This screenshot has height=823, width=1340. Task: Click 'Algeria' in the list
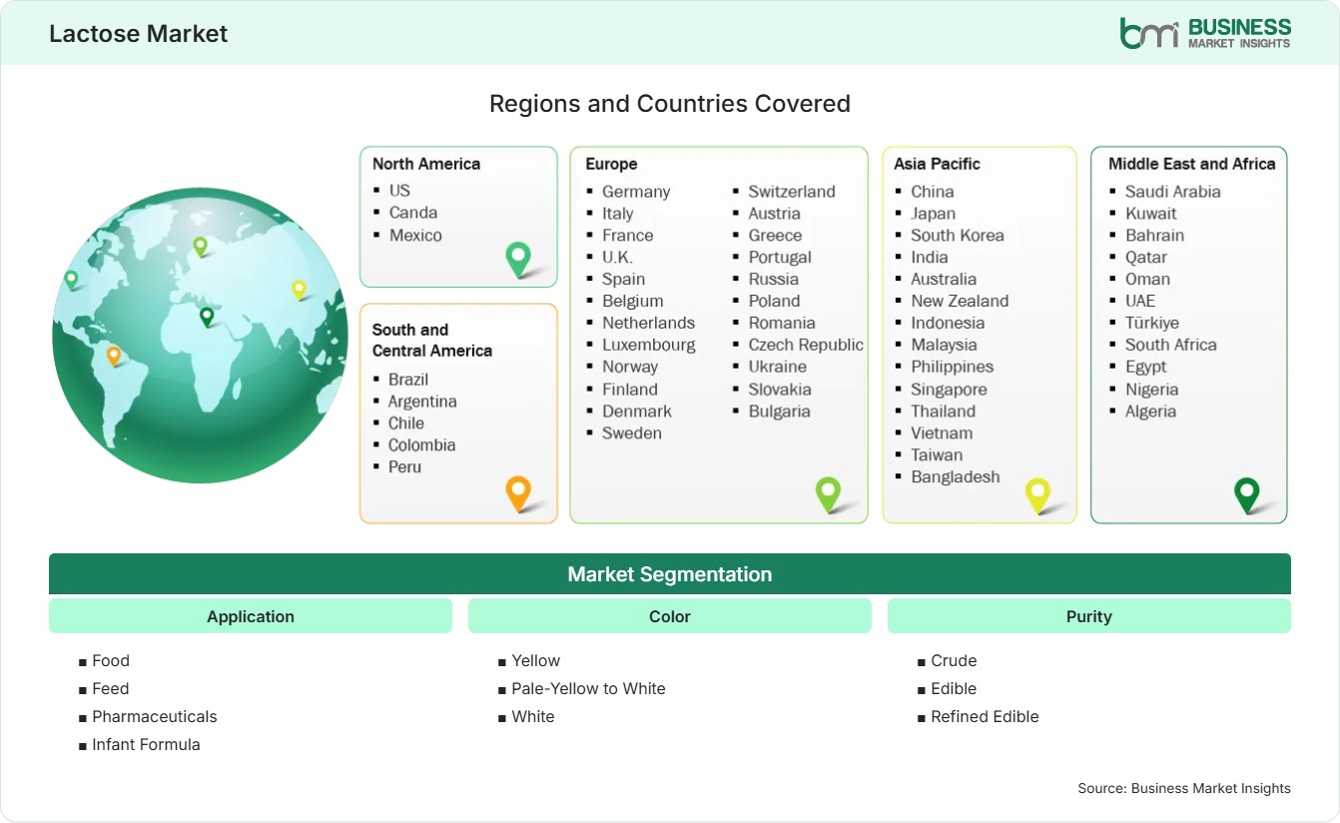pos(1150,411)
